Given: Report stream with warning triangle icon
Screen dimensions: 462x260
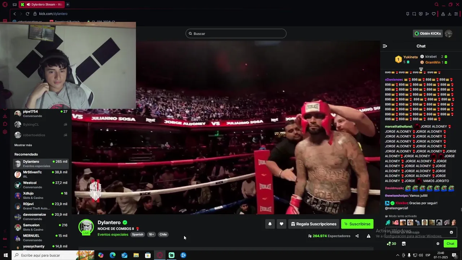Looking at the screenshot, I should point(369,236).
